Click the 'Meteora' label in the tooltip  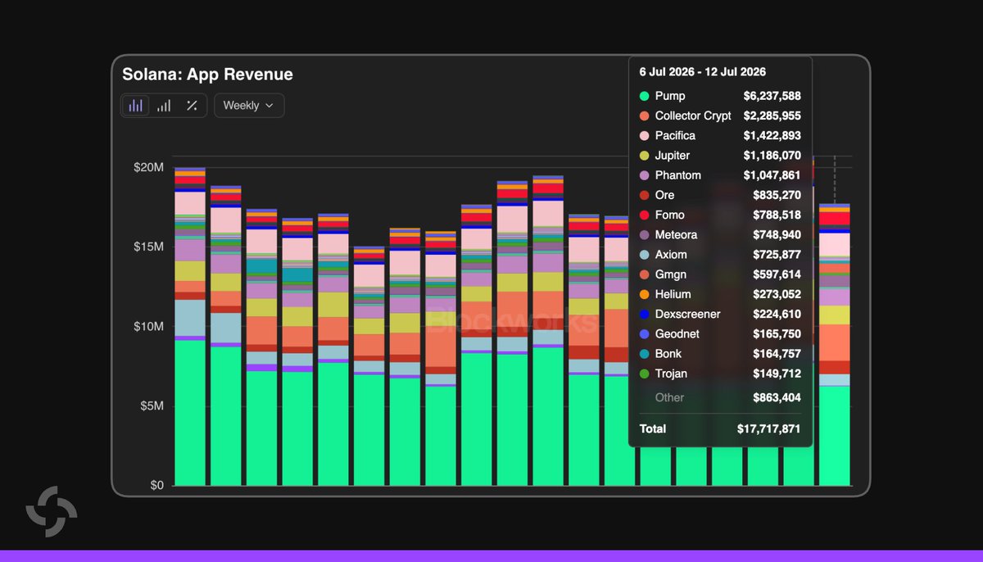677,235
